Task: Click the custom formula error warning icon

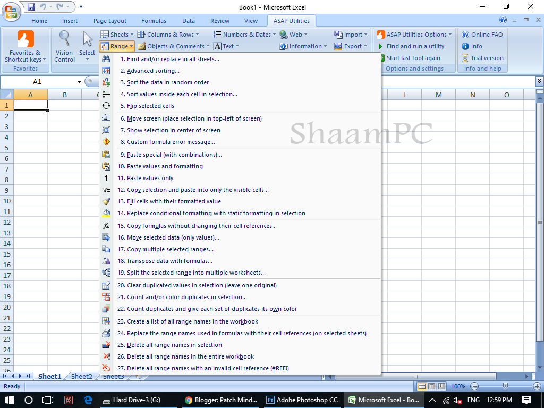Action: pyautogui.click(x=106, y=142)
